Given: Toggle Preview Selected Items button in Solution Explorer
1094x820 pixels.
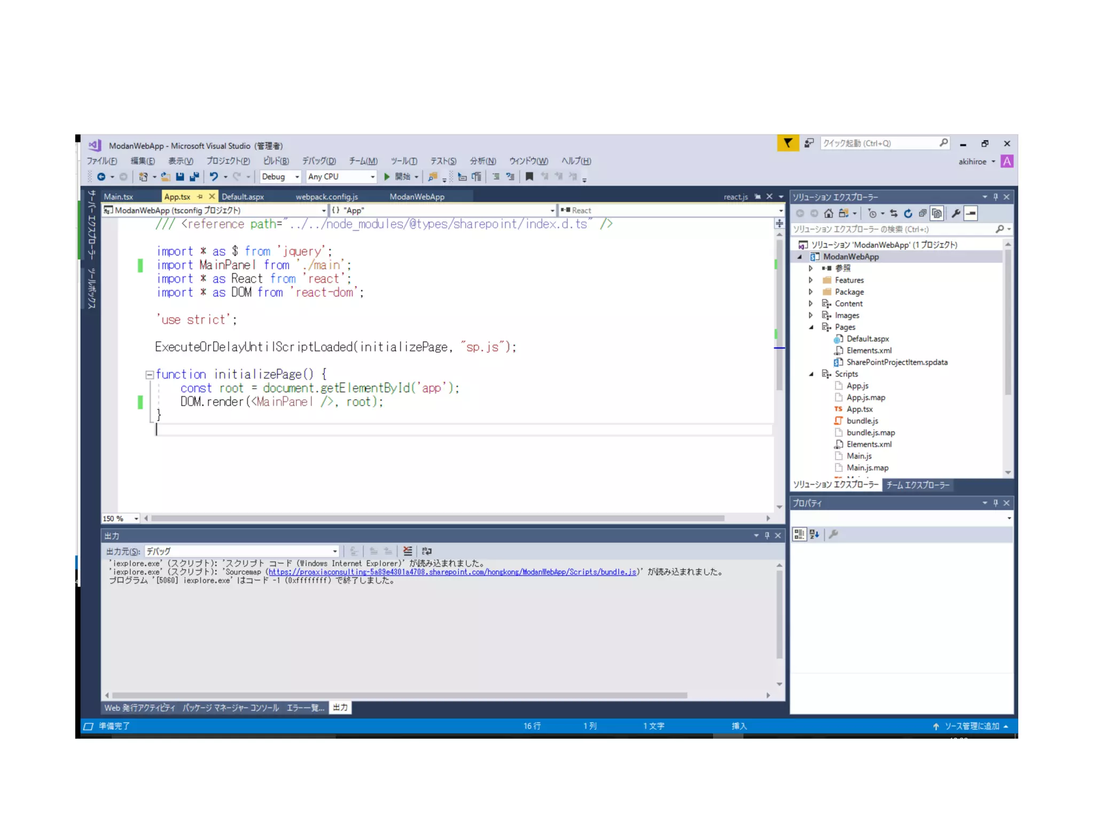Looking at the screenshot, I should (971, 214).
